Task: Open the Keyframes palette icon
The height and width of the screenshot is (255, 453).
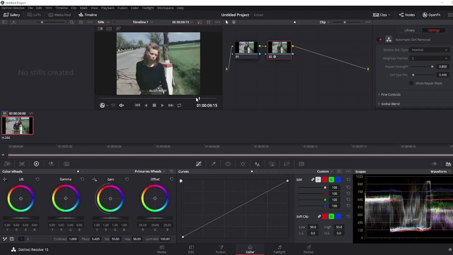Action: click(434, 164)
